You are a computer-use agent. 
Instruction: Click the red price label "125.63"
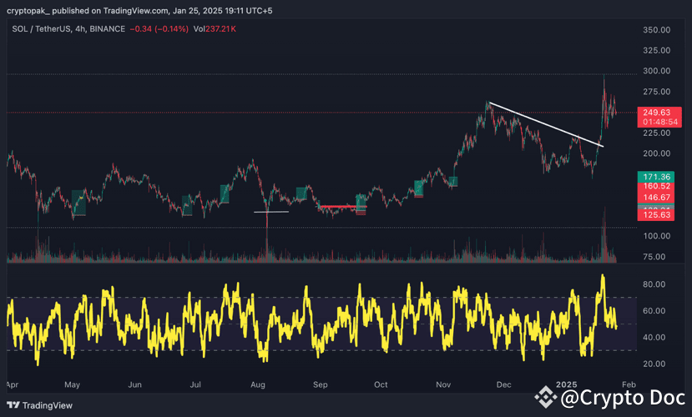pos(656,215)
